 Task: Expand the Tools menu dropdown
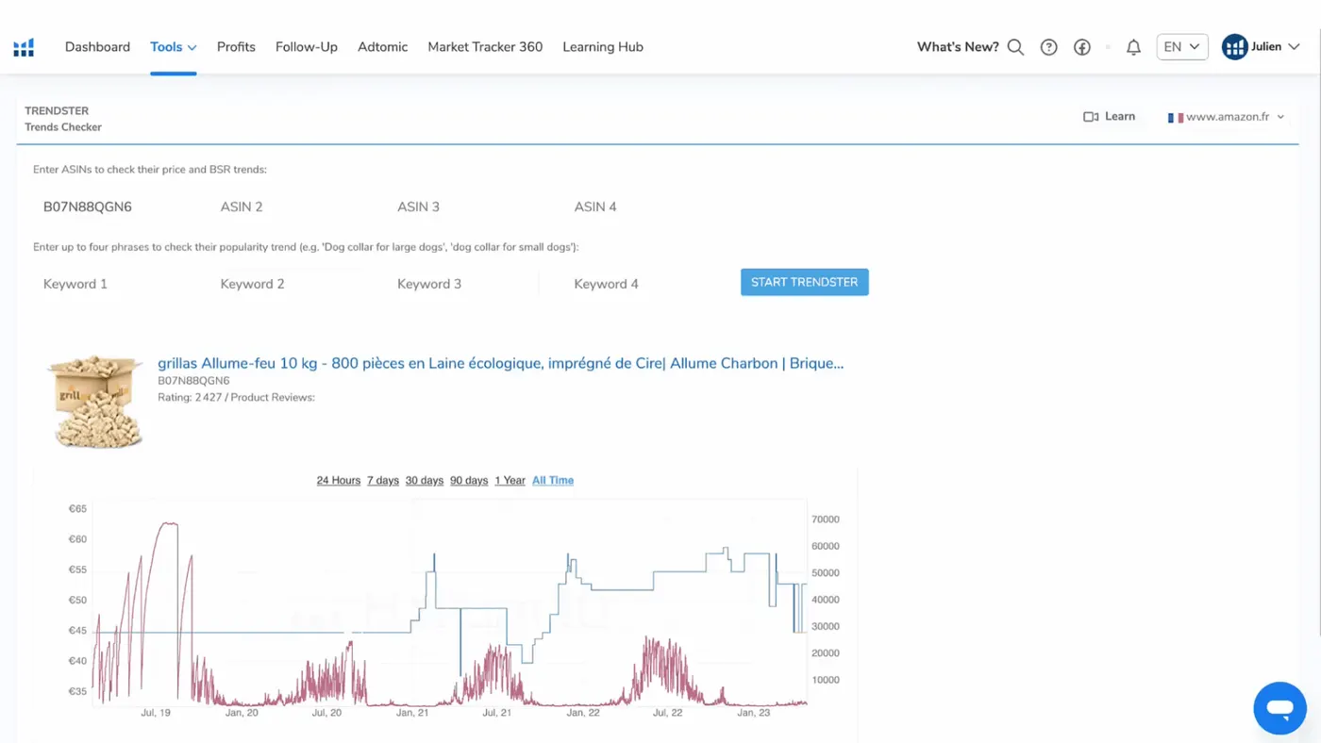pos(174,47)
